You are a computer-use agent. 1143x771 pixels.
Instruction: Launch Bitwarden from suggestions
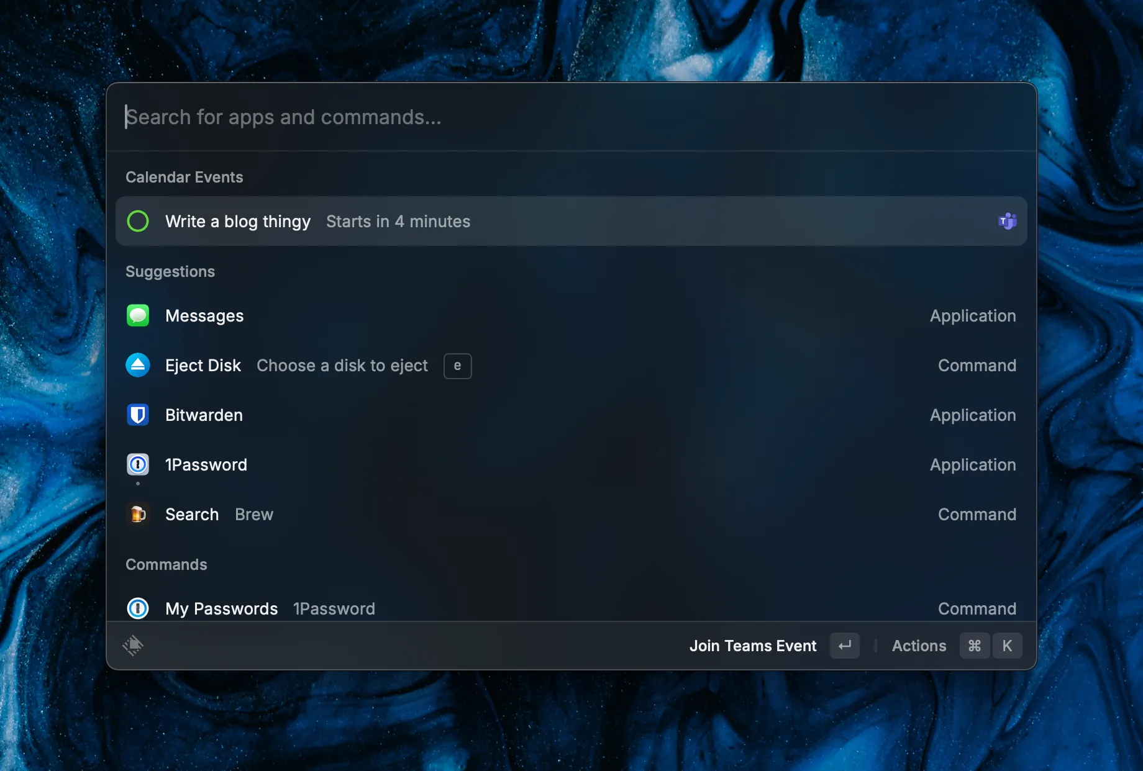click(x=204, y=415)
